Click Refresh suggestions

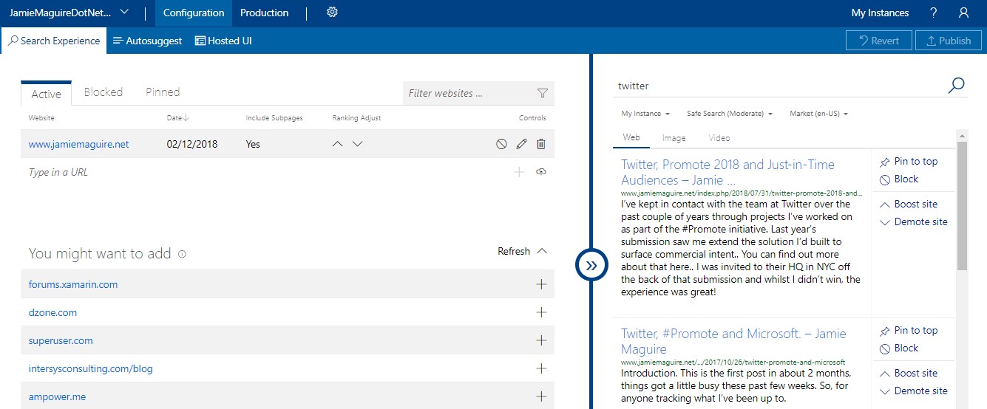(514, 251)
